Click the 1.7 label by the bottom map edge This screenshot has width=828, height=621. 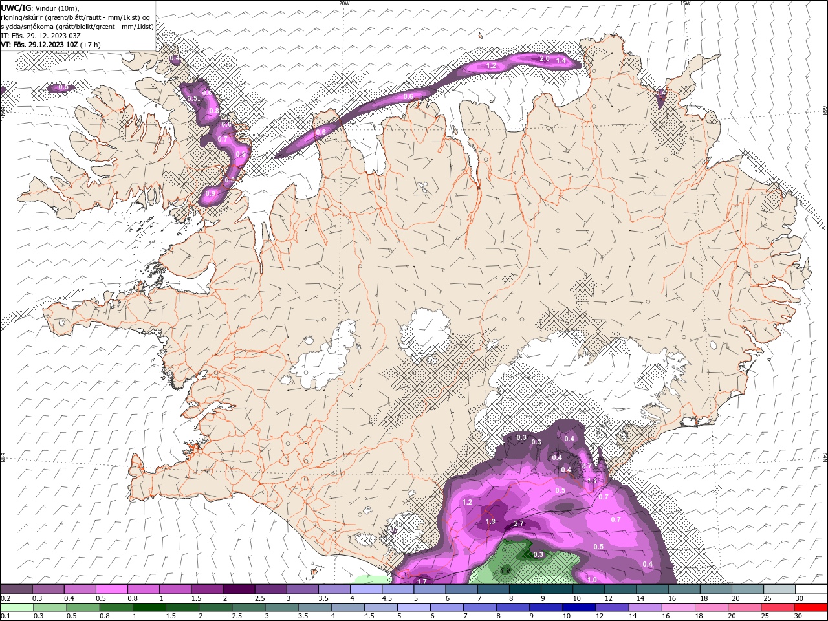tap(422, 582)
